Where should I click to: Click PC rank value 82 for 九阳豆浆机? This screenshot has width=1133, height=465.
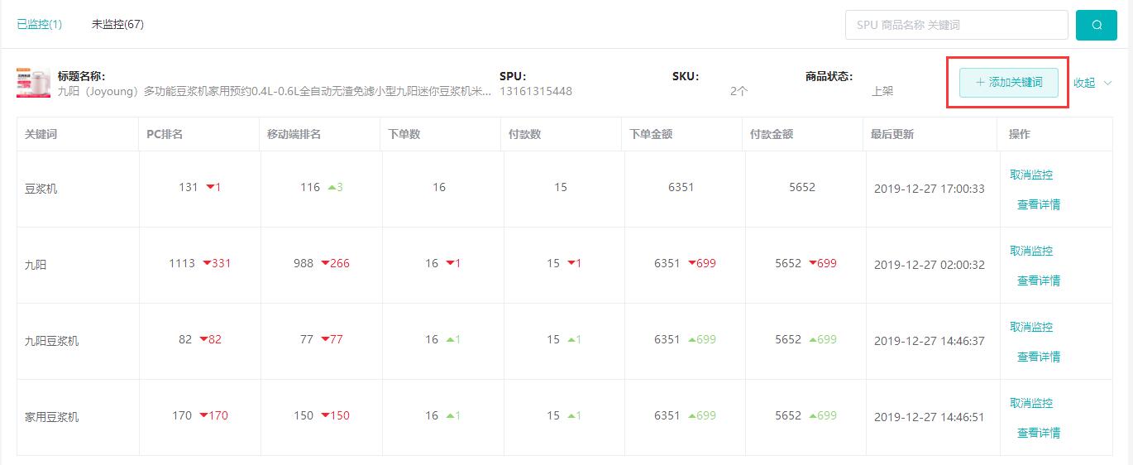(185, 339)
